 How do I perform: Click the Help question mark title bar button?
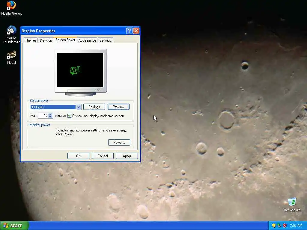(x=129, y=31)
